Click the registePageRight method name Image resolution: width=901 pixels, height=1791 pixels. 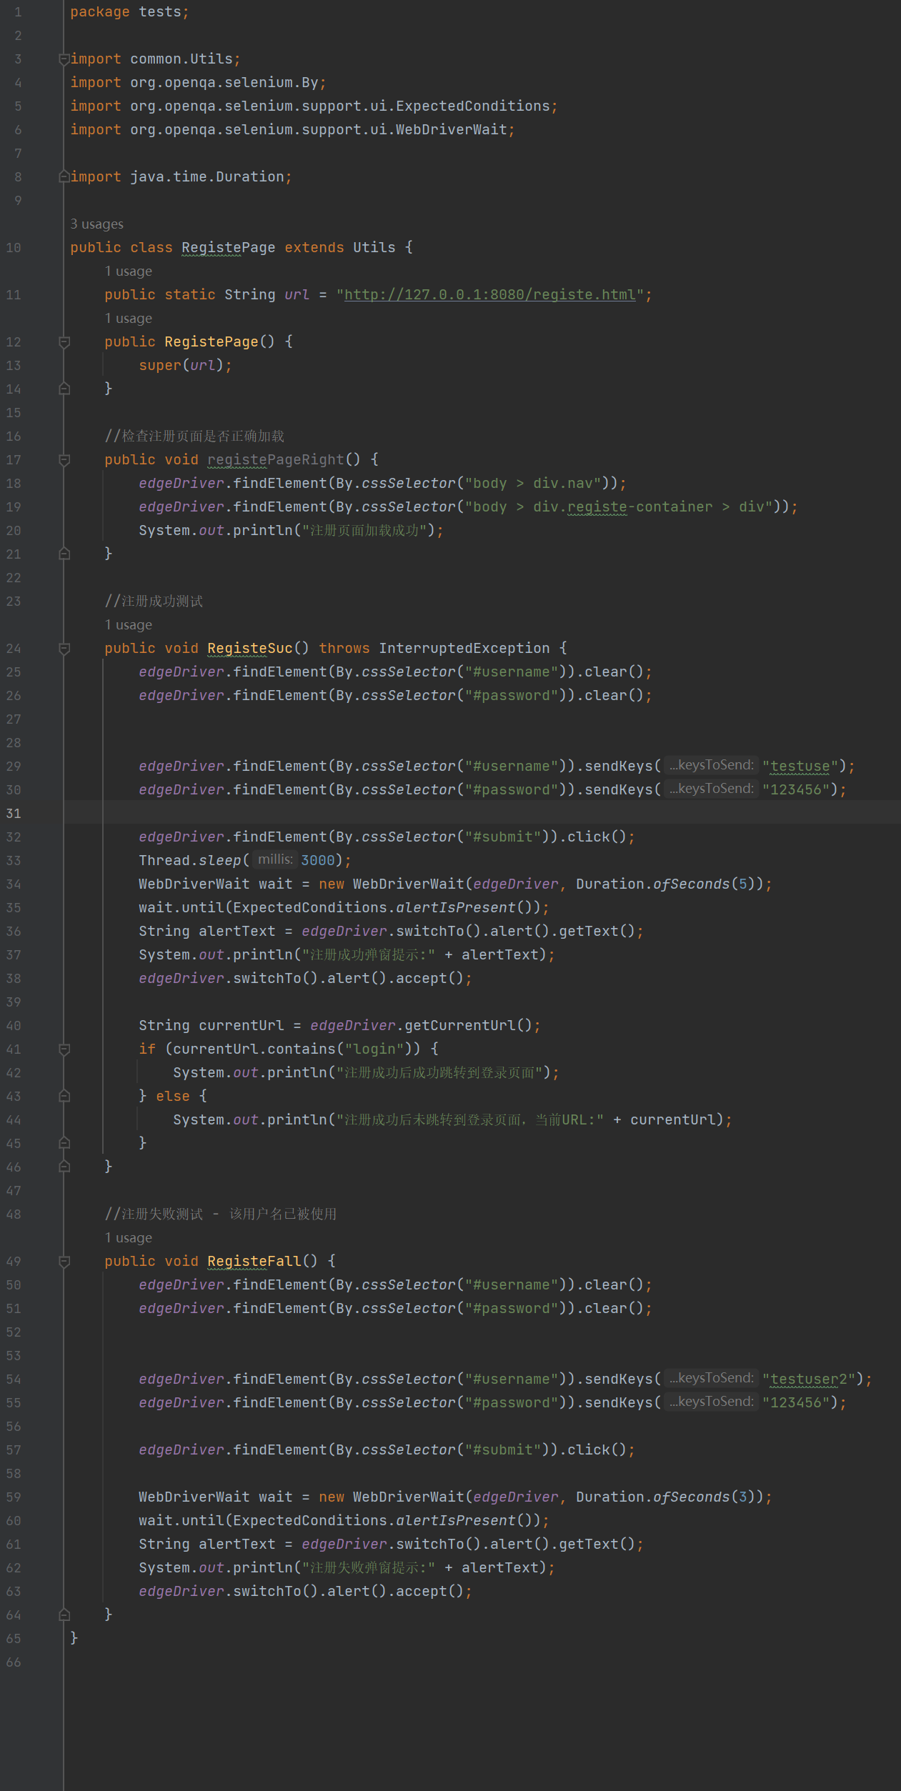275,460
